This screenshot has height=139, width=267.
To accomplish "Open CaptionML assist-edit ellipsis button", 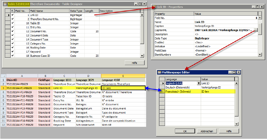I will click(x=256, y=30).
